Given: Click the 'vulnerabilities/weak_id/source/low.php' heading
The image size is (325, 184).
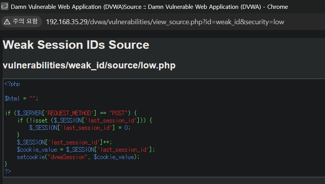Looking at the screenshot, I should tap(89, 65).
